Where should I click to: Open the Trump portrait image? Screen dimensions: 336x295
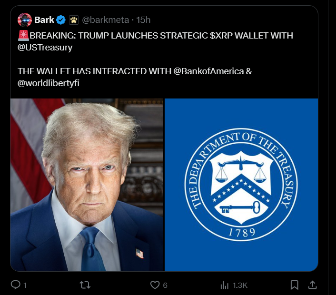click(x=87, y=185)
